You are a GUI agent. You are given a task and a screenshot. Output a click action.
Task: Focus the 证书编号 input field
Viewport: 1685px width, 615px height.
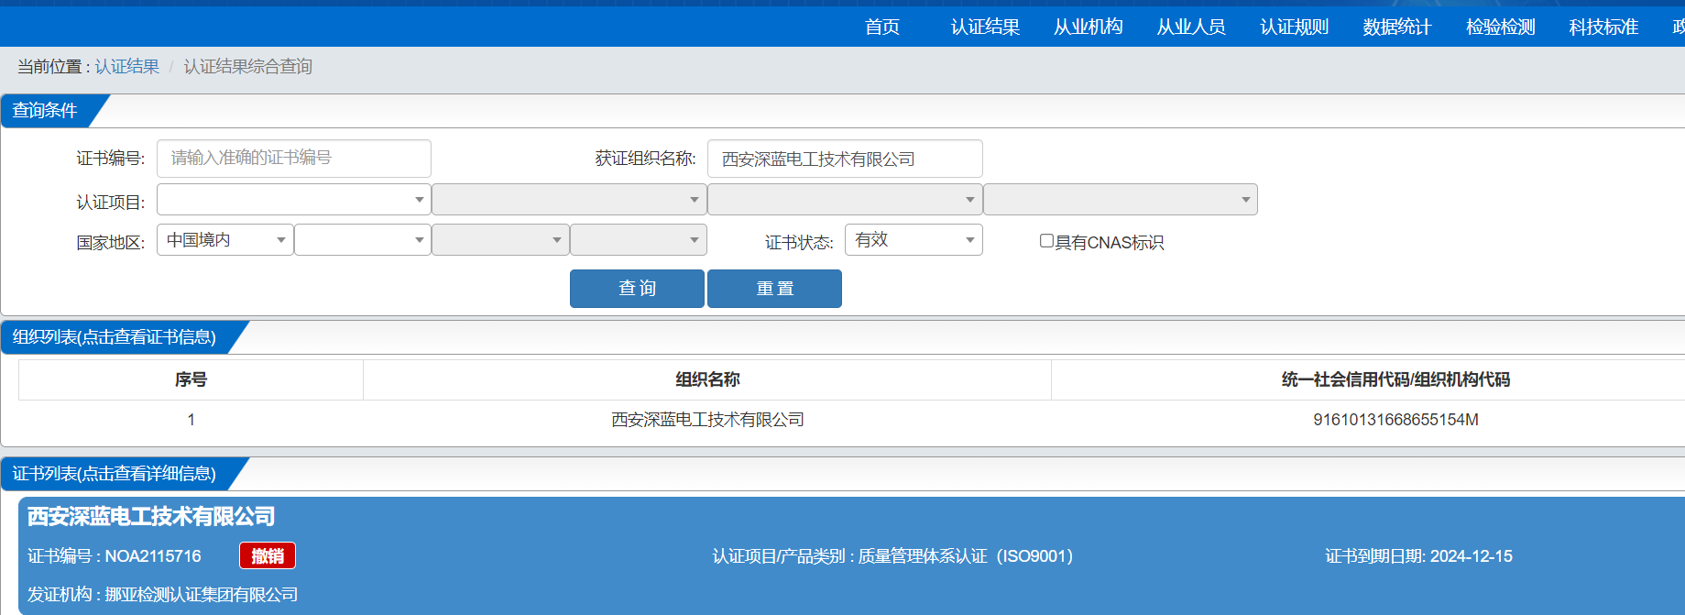tap(294, 159)
